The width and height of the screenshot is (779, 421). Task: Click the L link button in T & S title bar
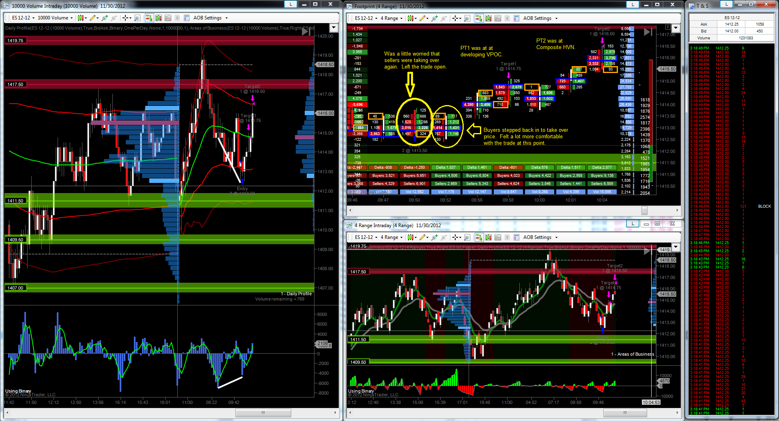pos(726,4)
